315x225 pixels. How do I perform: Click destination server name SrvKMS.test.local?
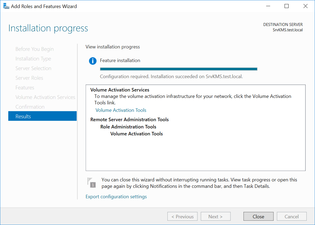[288, 30]
